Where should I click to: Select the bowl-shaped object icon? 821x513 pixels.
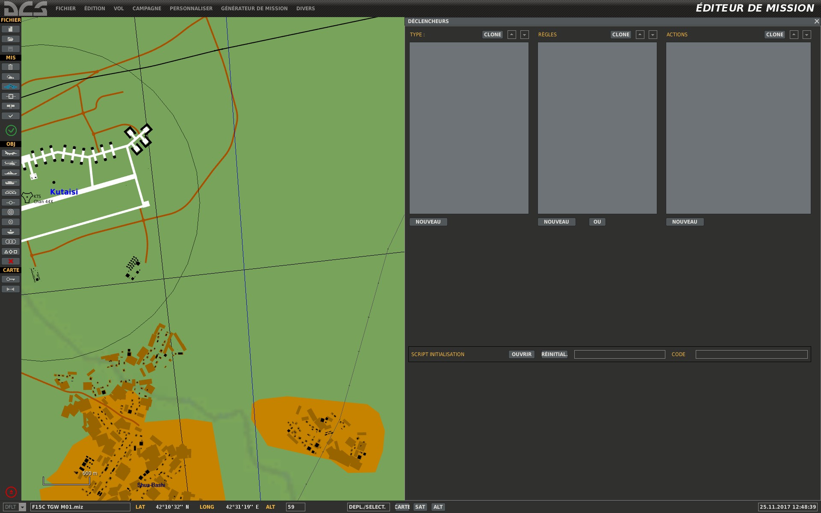point(11,232)
